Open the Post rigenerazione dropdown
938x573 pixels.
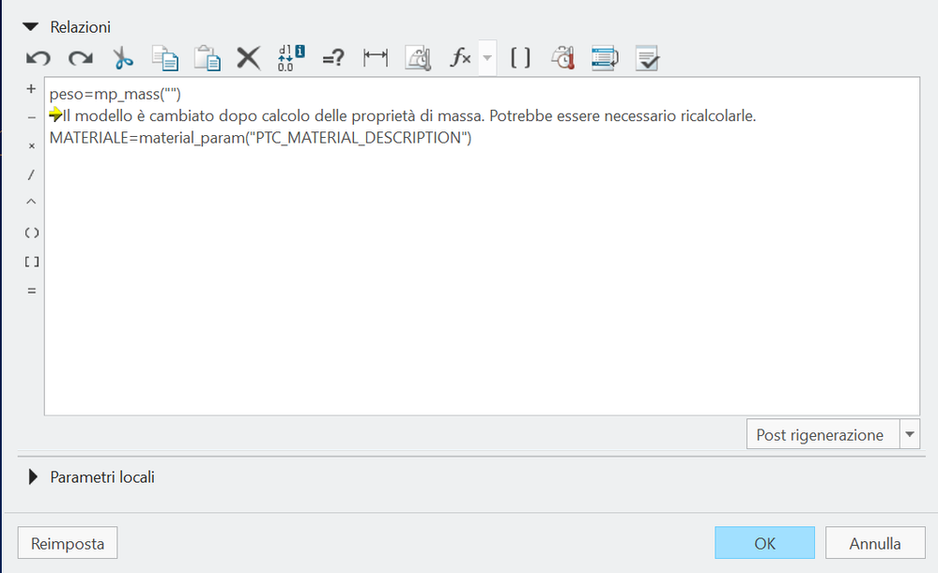coord(909,433)
